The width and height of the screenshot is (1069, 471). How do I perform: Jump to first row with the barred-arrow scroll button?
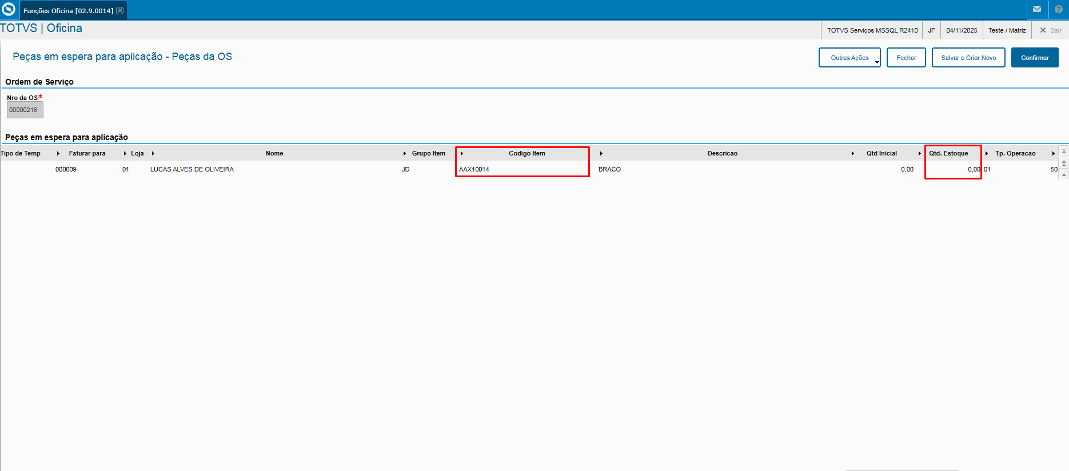point(1064,152)
